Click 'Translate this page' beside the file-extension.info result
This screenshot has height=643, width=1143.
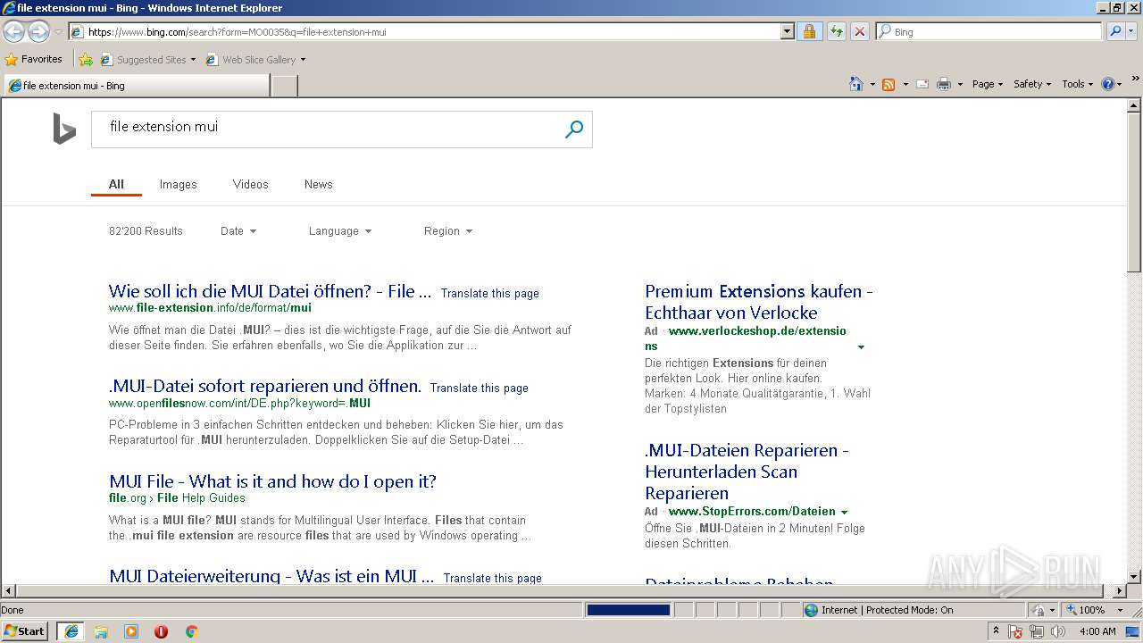point(489,293)
